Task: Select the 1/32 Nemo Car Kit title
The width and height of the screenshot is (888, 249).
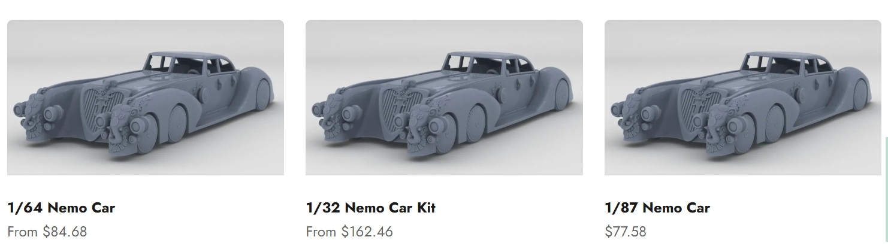Action: coord(370,208)
